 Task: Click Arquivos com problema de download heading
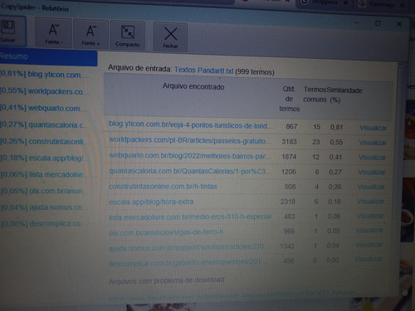coord(167,280)
